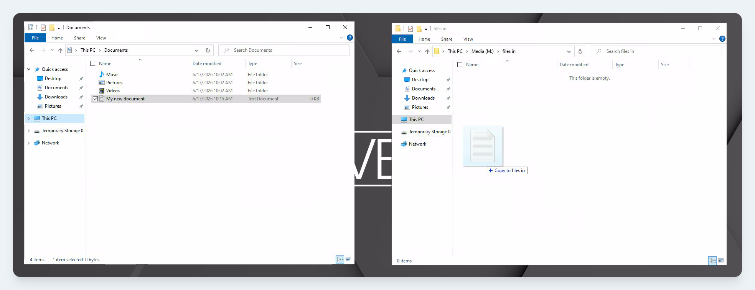This screenshot has height=290, width=755.
Task: Open address history dropdown in files in window
Action: (x=569, y=51)
